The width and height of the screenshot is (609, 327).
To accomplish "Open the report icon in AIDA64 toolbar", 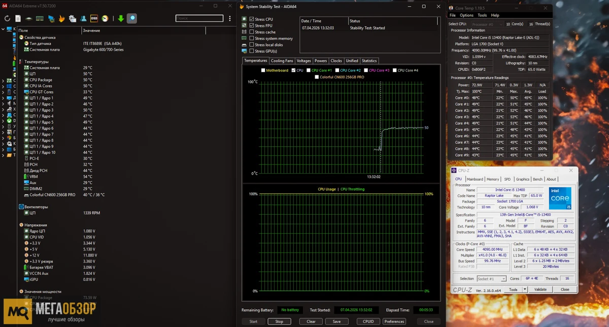I will [18, 18].
